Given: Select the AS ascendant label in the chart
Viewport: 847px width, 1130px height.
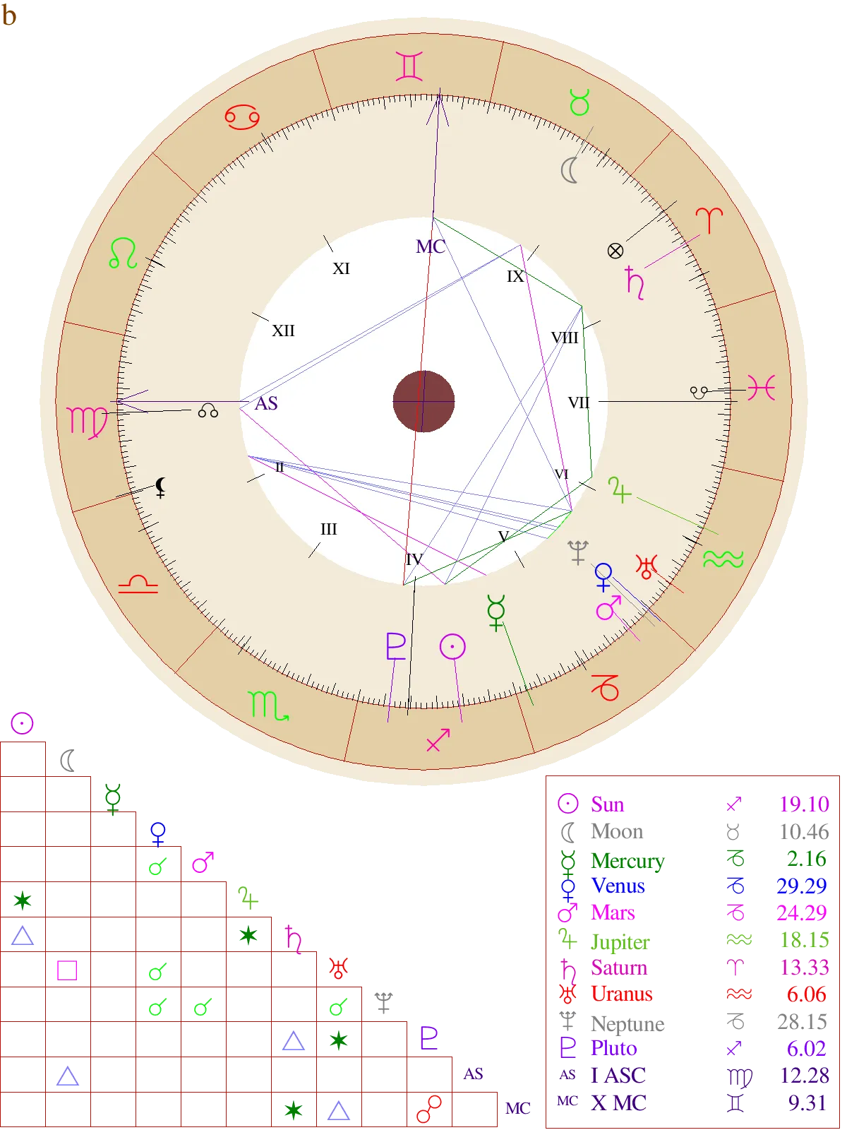Looking at the screenshot, I should point(266,403).
